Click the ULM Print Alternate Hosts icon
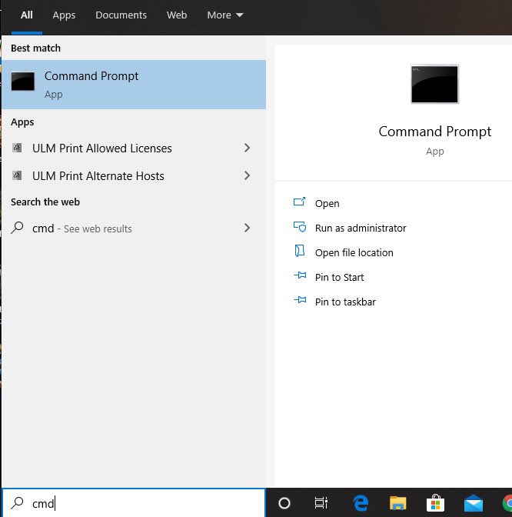Screen dimensions: 512x517 pos(17,175)
